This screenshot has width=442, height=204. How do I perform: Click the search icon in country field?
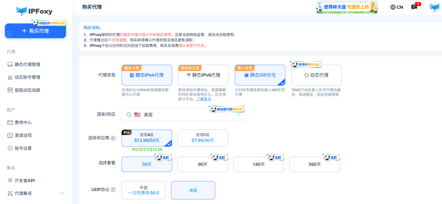click(129, 115)
